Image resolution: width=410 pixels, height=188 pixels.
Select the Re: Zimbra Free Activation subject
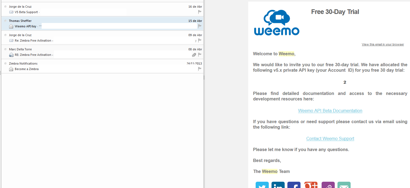33,41
